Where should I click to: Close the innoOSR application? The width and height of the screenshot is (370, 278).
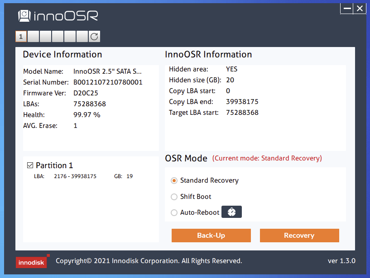[360, 9]
